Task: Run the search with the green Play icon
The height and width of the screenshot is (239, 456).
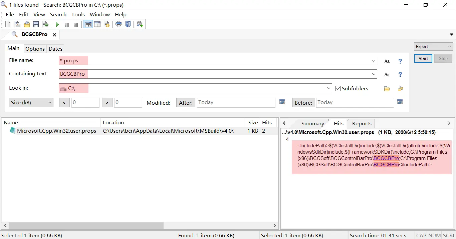Action: click(57, 24)
